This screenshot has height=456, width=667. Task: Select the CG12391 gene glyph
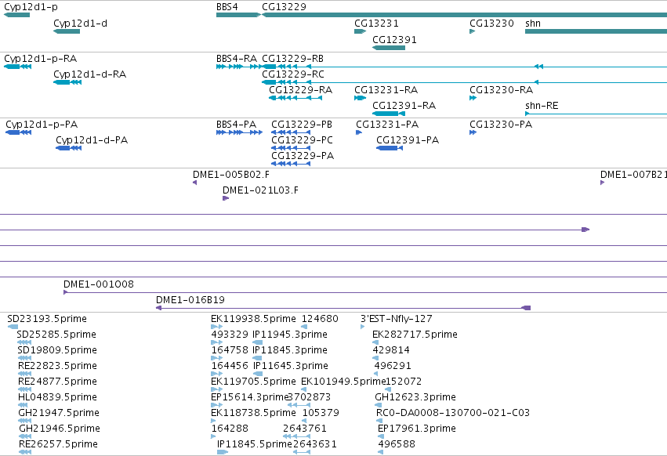pyautogui.click(x=389, y=48)
